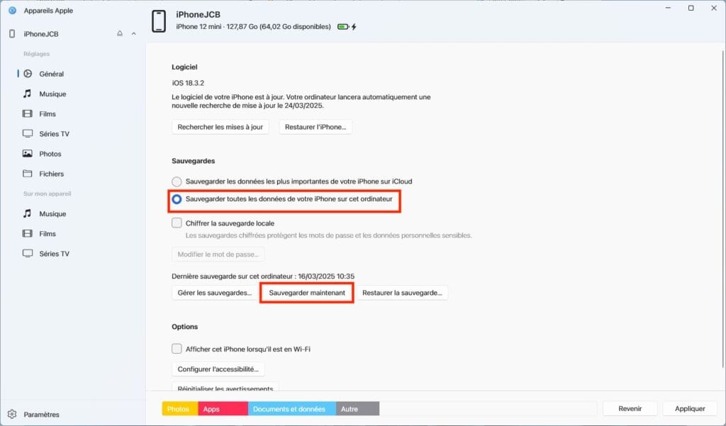Open the Fichiers folder icon
The width and height of the screenshot is (726, 426).
tap(28, 174)
